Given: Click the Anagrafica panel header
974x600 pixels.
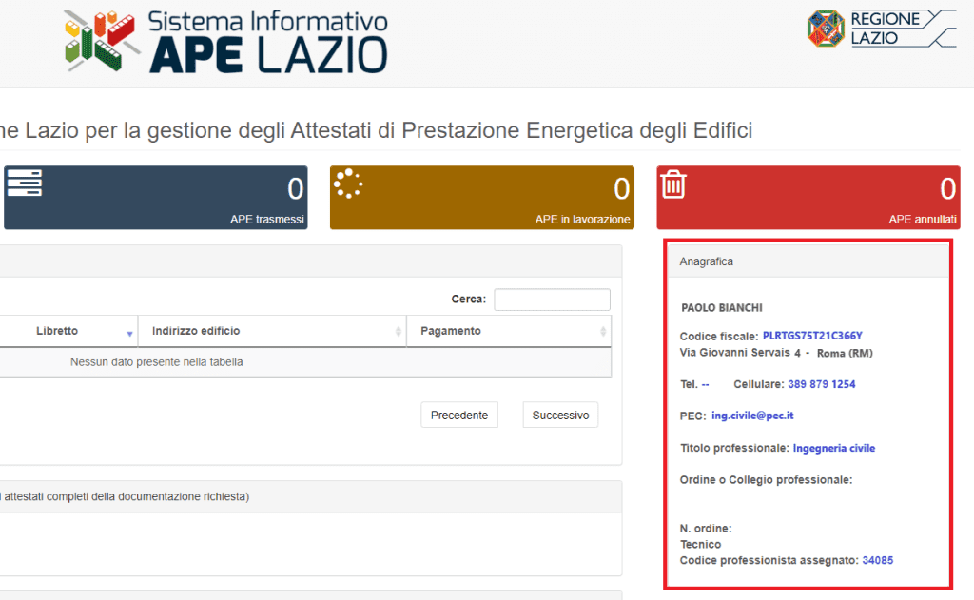Looking at the screenshot, I should [808, 261].
